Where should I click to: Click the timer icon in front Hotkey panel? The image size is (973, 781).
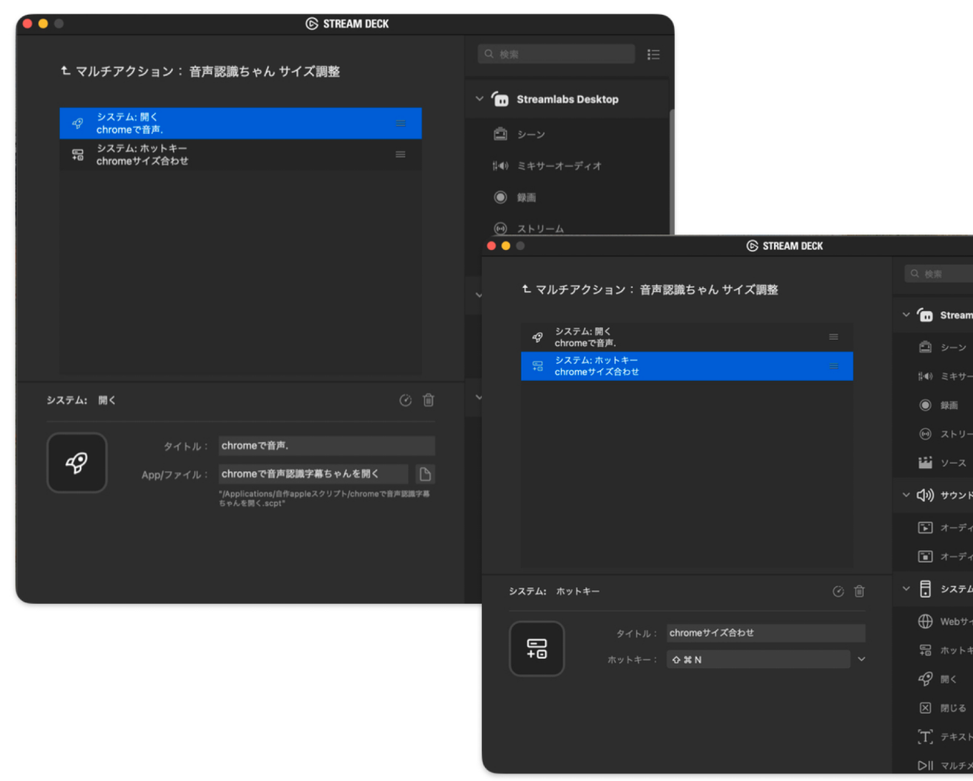(838, 591)
